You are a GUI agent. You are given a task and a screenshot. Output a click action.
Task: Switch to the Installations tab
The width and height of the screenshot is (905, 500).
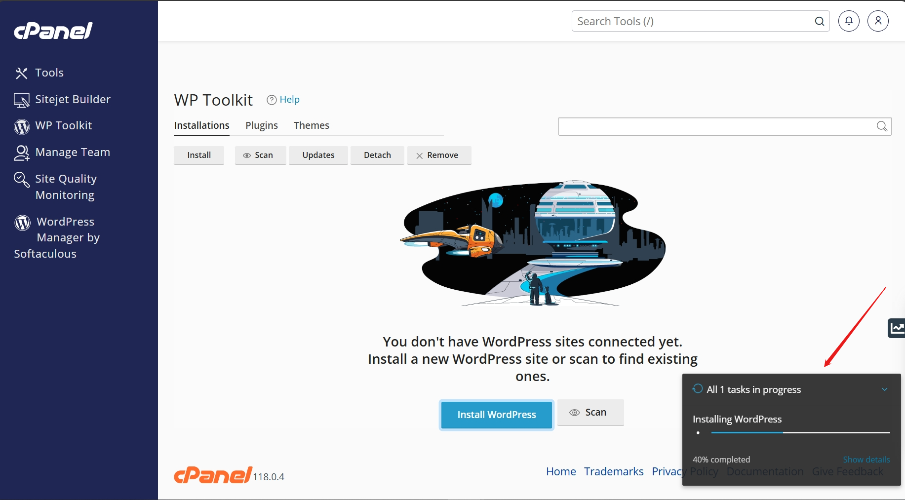click(x=201, y=125)
